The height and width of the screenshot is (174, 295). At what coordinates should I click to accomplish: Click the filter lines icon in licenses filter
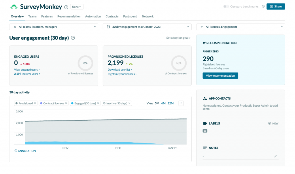202,27
